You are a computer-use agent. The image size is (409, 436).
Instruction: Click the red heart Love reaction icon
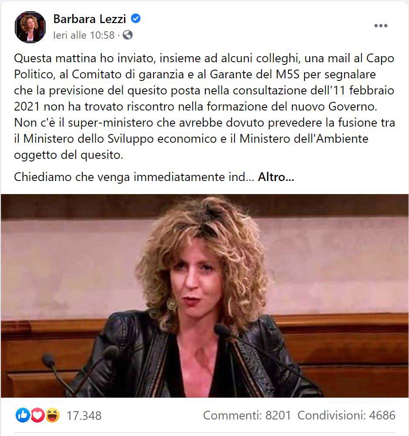click(37, 416)
